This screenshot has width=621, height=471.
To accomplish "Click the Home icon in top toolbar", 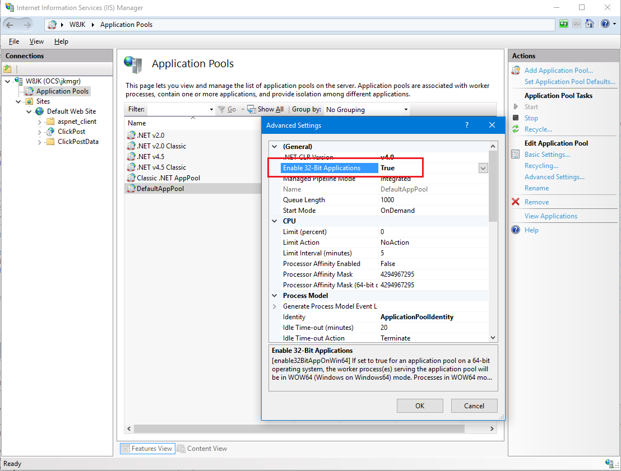I will [590, 24].
